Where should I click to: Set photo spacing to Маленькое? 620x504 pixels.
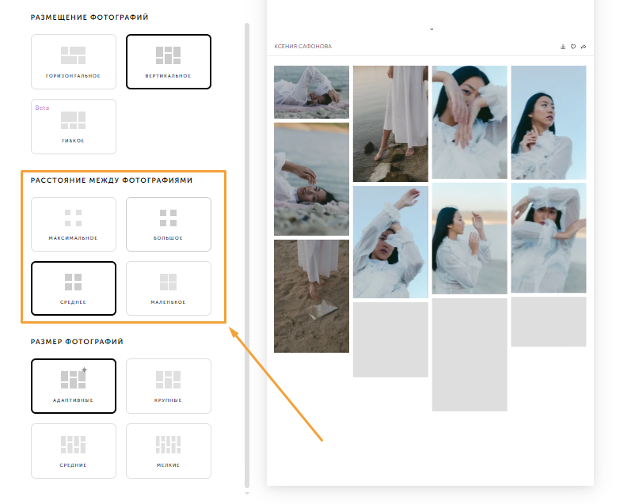[x=169, y=288]
